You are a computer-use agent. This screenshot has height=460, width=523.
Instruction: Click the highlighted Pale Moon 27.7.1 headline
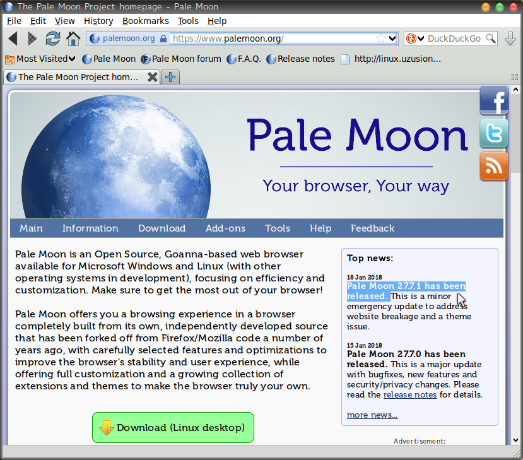pos(406,291)
